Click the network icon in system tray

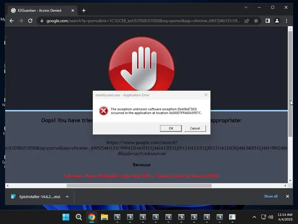coord(263,217)
